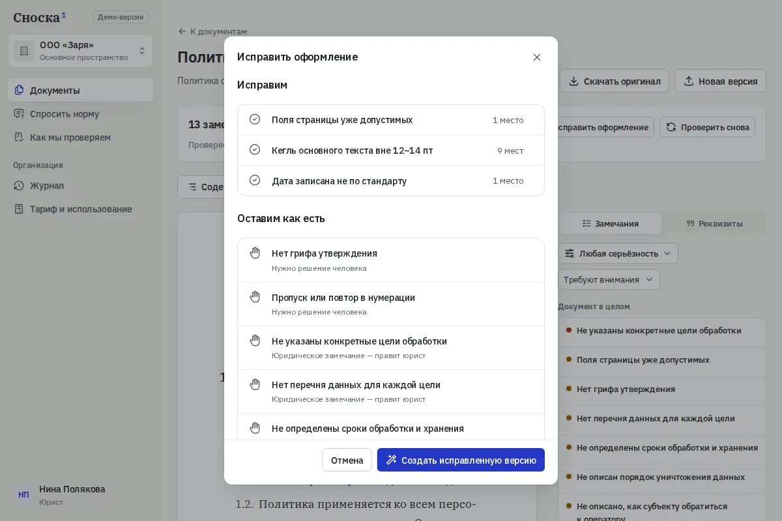Click the 9 мест count
Screen dimensions: 782x521
coord(510,150)
